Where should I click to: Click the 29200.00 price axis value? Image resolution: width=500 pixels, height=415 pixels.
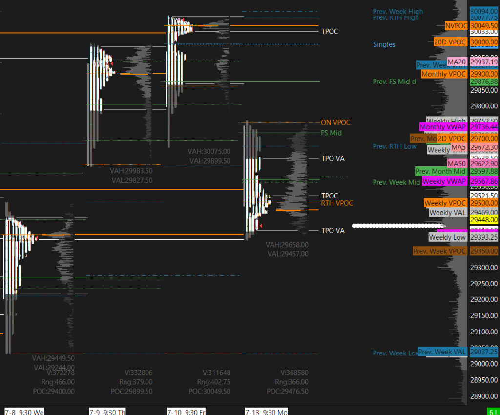[484, 299]
